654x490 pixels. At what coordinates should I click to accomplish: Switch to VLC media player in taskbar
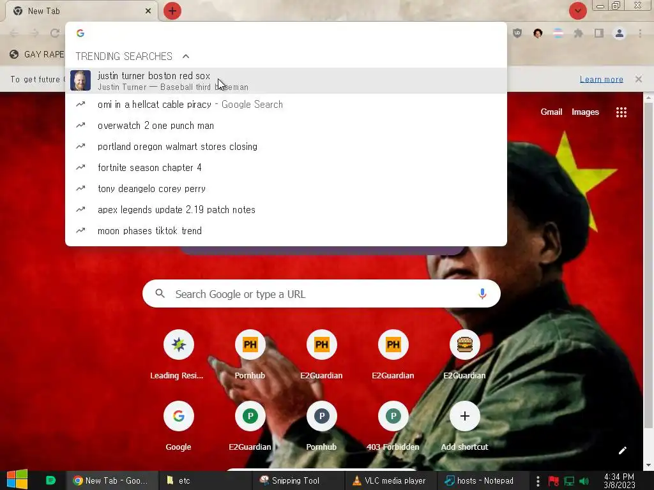[391, 480]
